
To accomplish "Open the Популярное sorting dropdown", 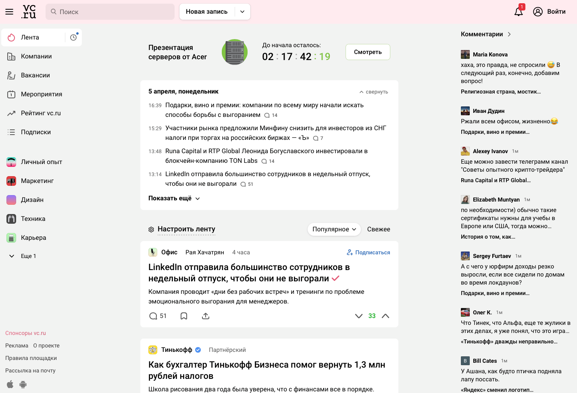I will [334, 229].
